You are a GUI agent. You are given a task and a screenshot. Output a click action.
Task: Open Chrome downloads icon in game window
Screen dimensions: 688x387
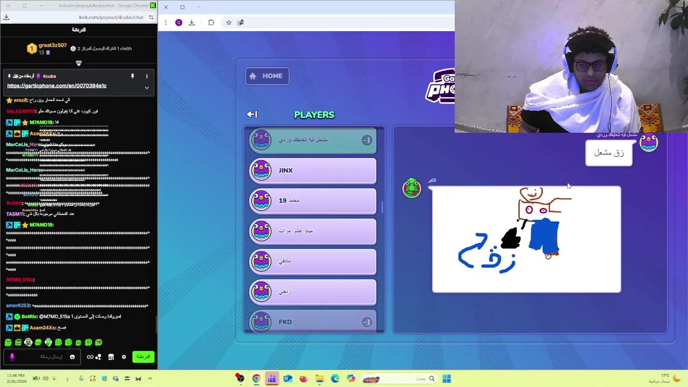191,23
